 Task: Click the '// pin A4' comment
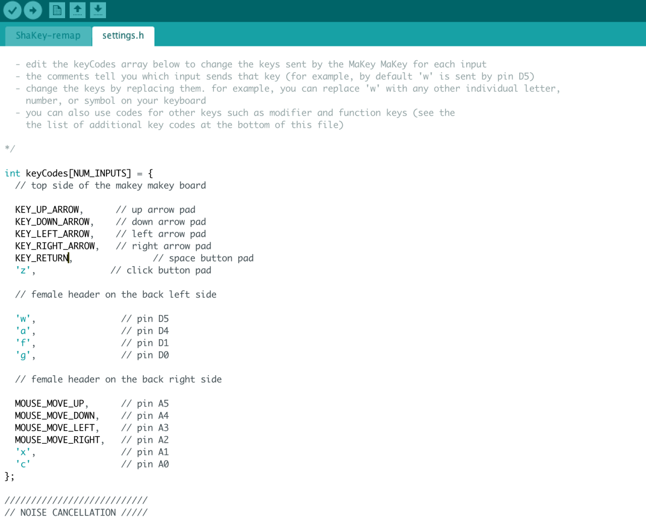(145, 416)
